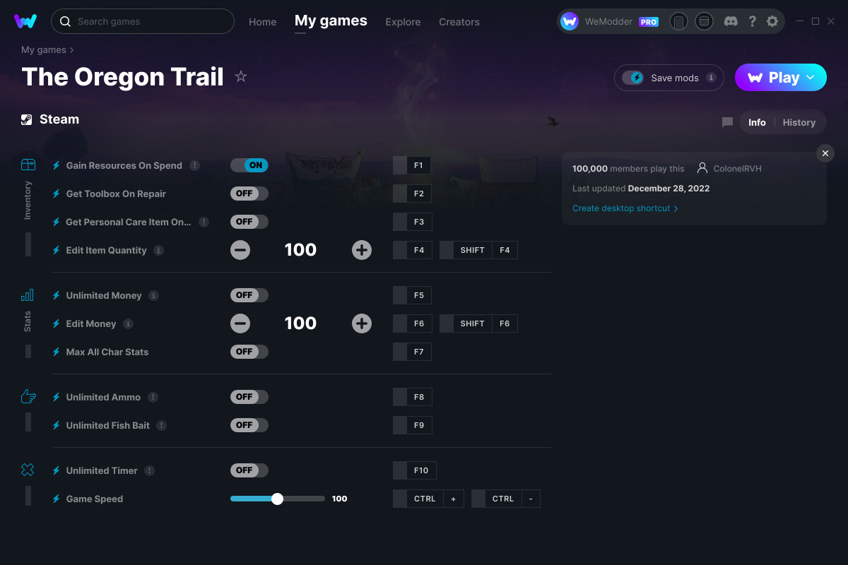The width and height of the screenshot is (848, 565).
Task: Click the F1 hotkey button
Action: click(412, 165)
